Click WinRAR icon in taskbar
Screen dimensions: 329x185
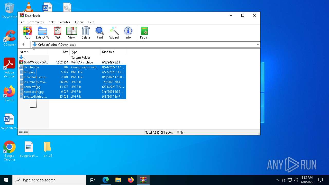coord(143,180)
